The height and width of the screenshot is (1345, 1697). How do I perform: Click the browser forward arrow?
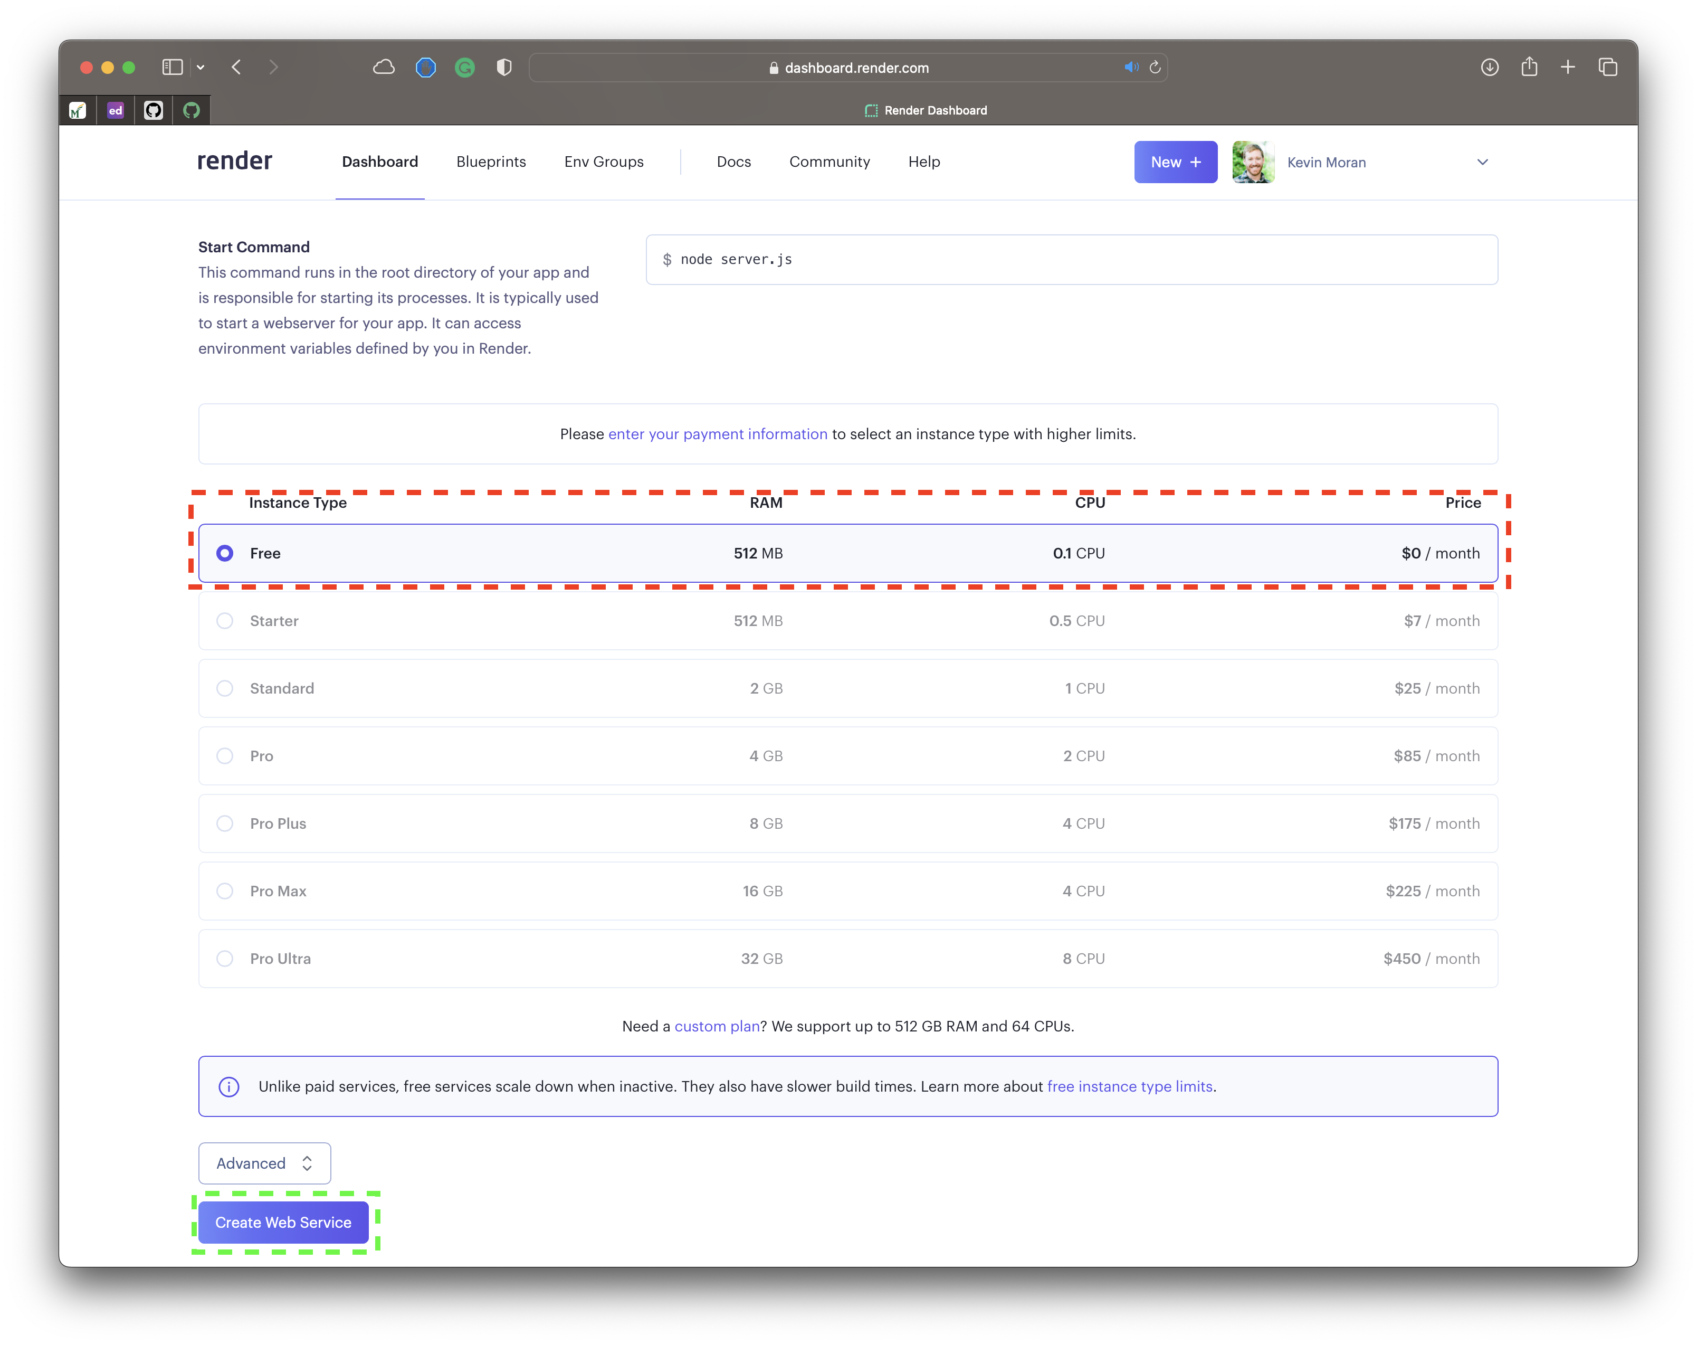point(273,67)
